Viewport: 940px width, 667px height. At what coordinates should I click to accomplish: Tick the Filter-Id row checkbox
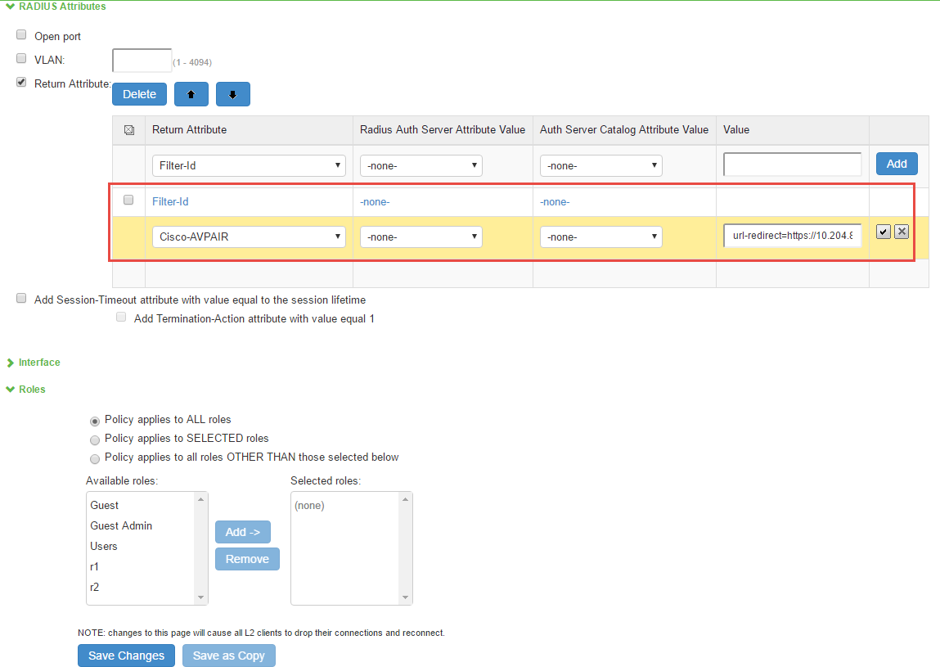[x=128, y=200]
